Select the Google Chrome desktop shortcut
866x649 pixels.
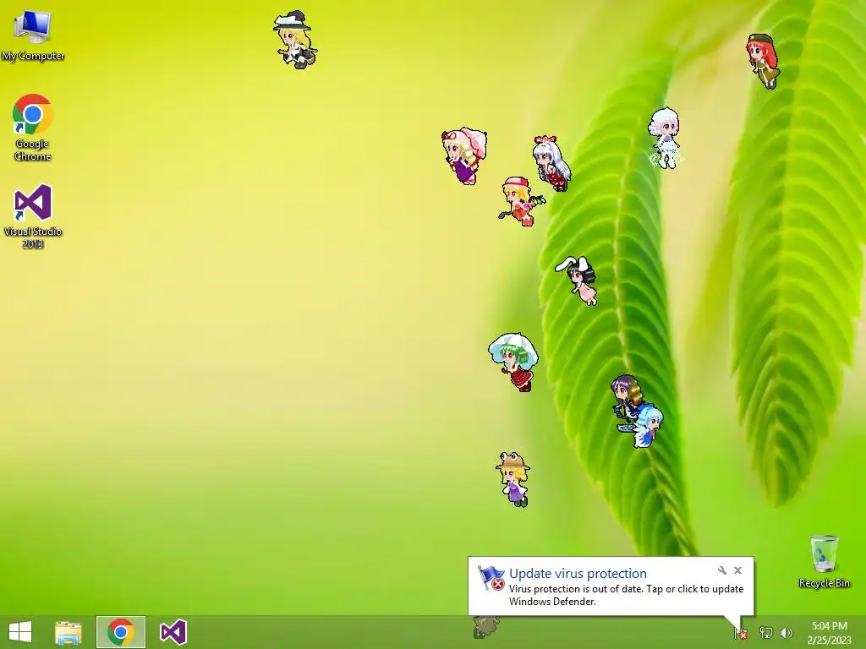pos(33,128)
